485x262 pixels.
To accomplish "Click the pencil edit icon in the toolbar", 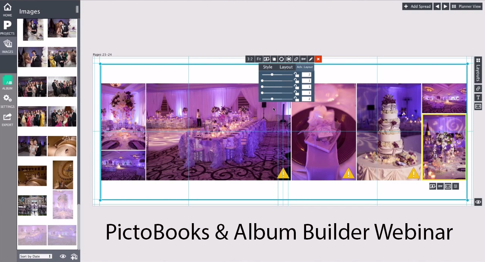I will click(x=311, y=59).
